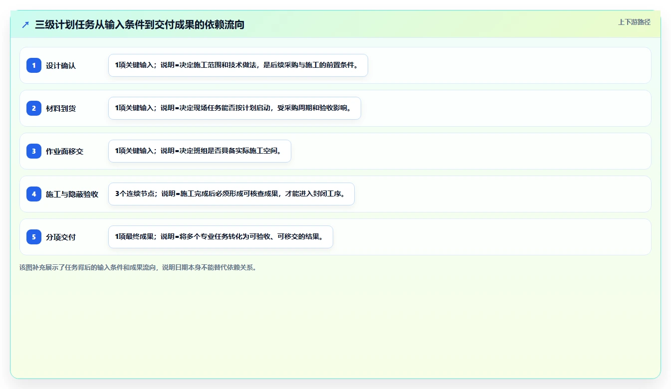Click the note about 决定班组是否具备实际施工空间
Viewport: 671px width, 389px height.
coord(200,151)
